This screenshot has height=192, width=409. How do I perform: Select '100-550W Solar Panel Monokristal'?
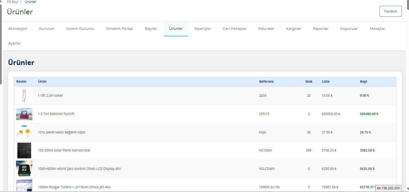point(64,150)
